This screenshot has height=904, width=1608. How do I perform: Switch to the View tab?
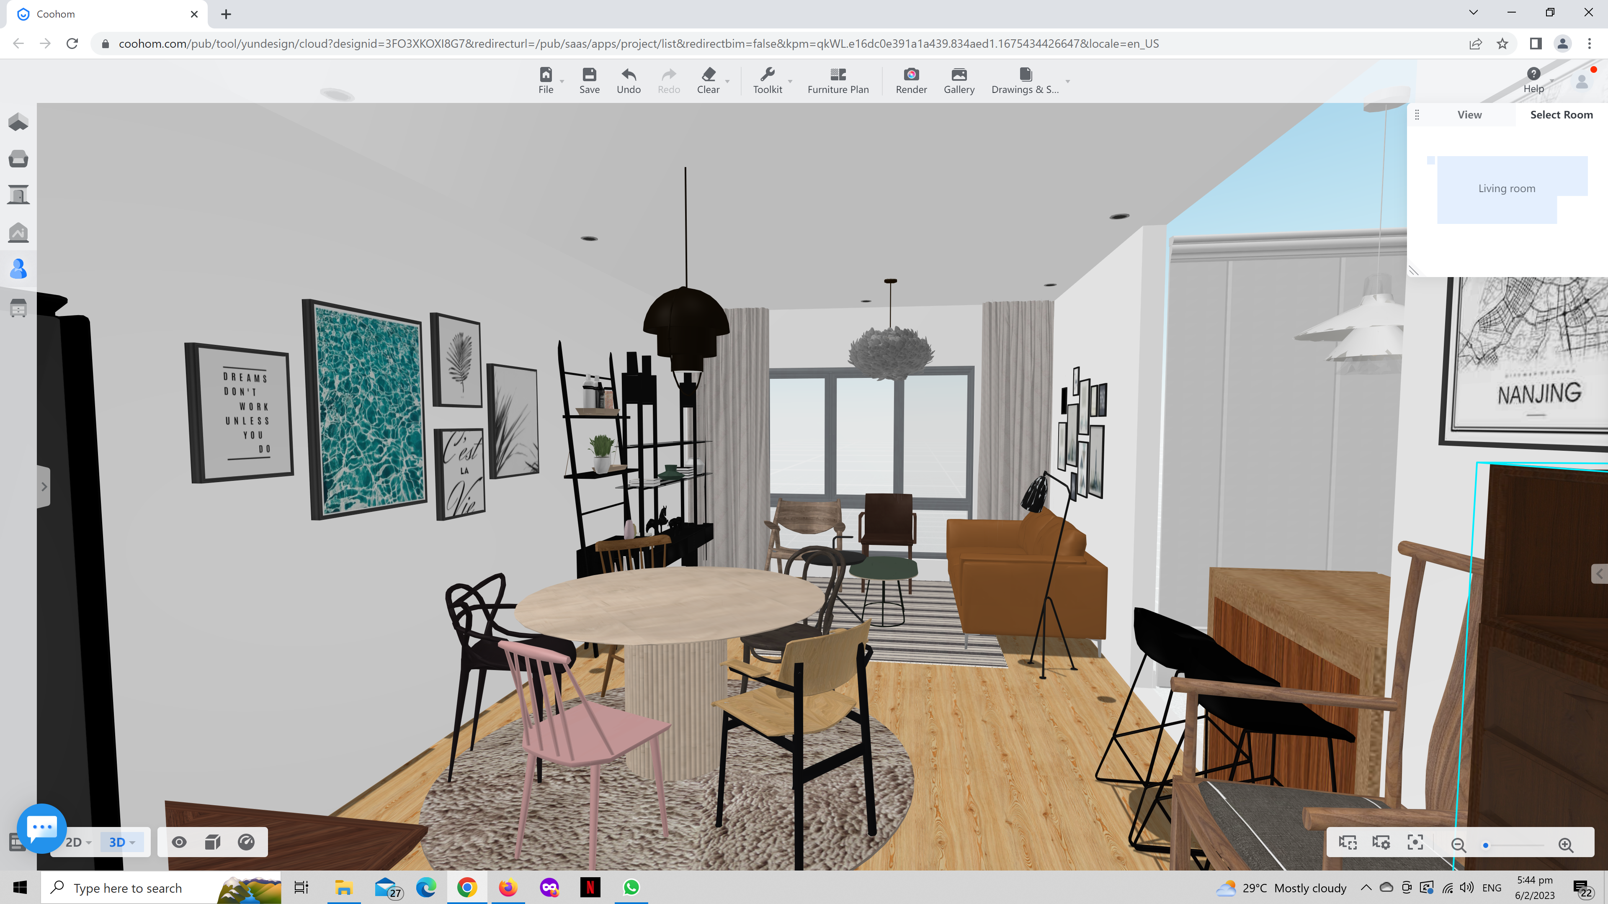click(1469, 114)
